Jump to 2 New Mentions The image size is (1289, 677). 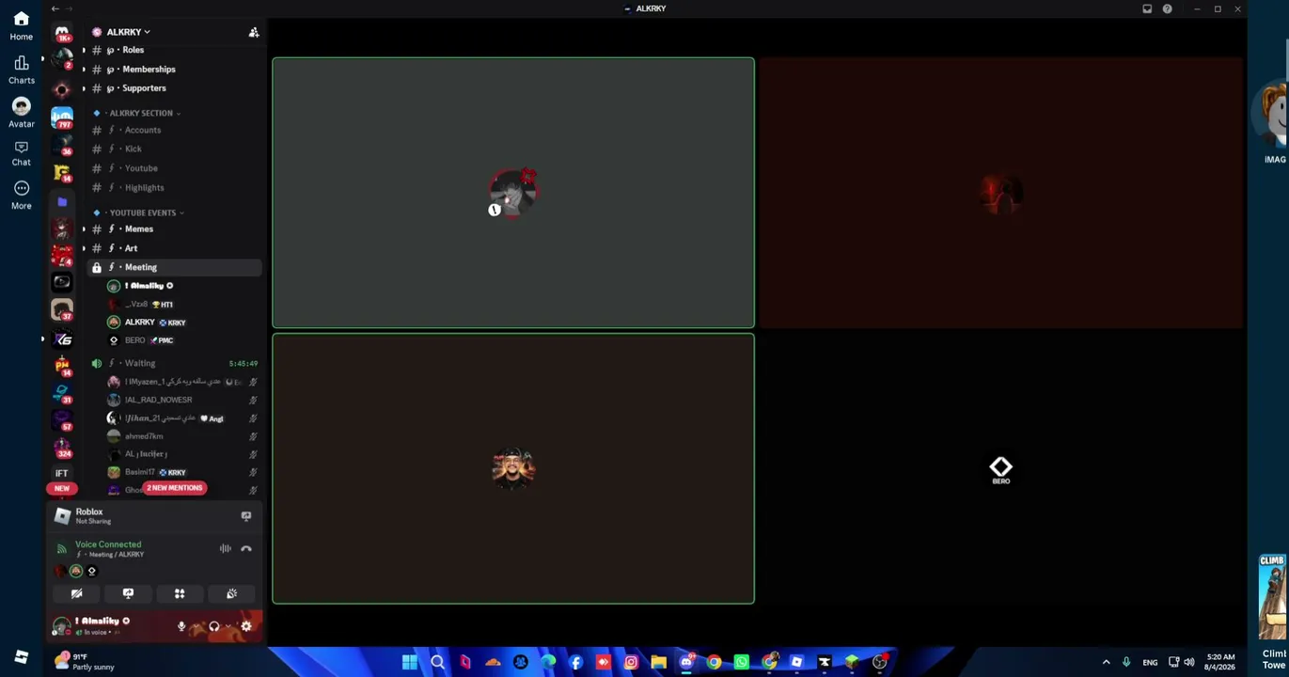[x=174, y=488]
